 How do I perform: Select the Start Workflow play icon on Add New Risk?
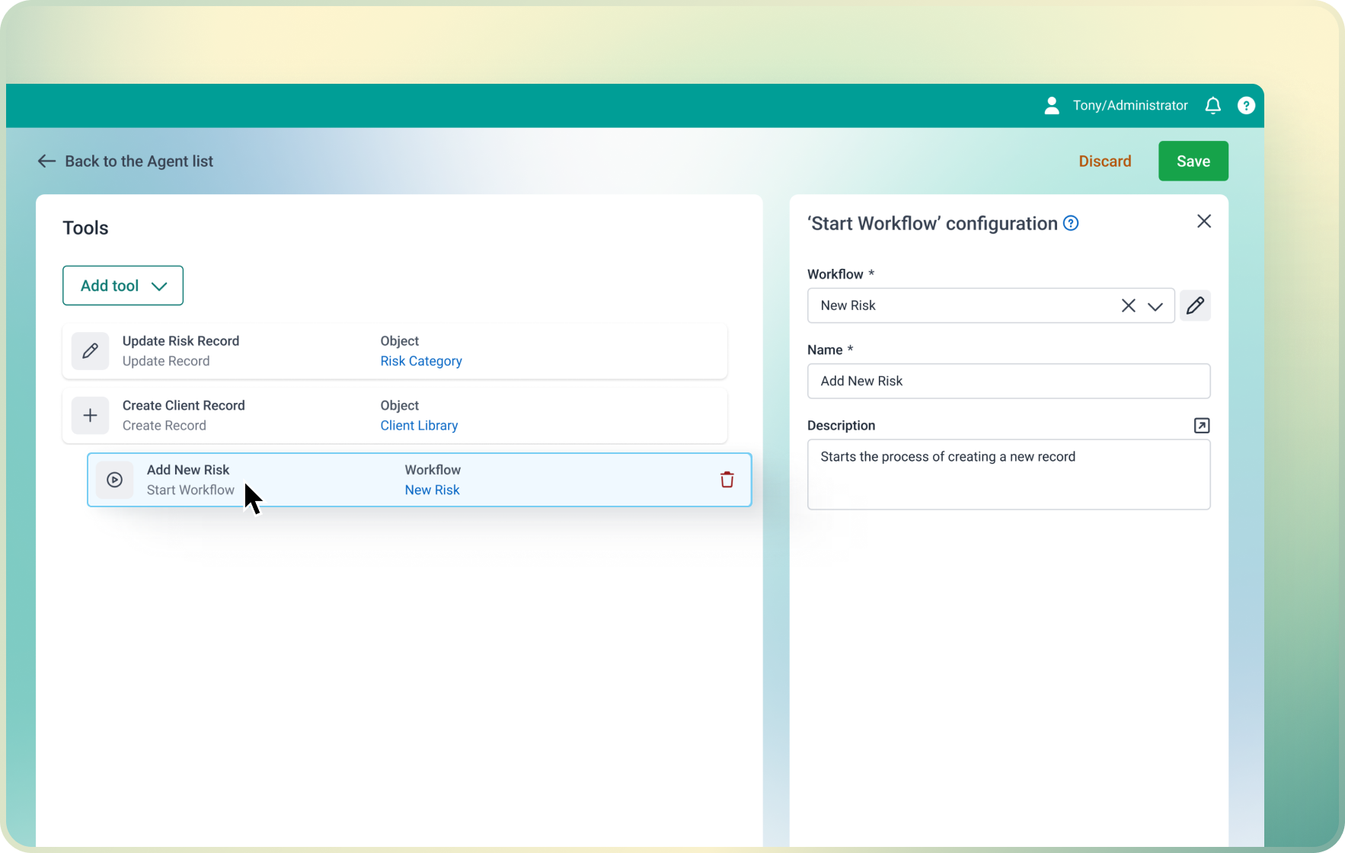coord(114,480)
